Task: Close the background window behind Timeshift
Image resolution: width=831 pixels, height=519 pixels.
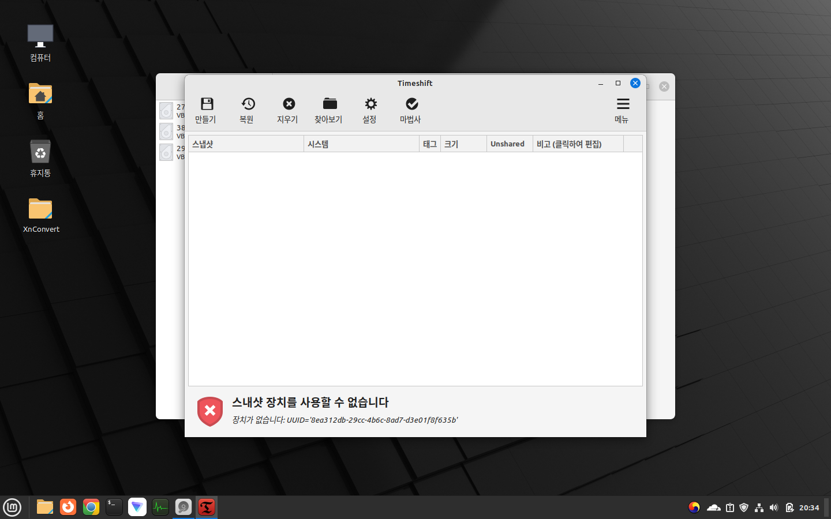Action: [x=664, y=86]
